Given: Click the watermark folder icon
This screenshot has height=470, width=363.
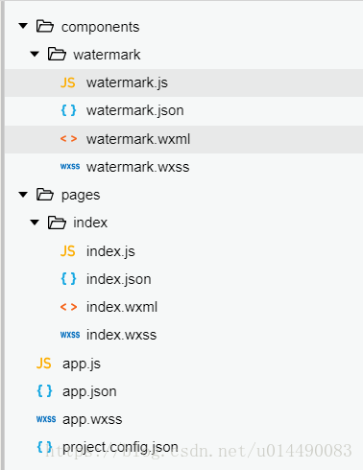Looking at the screenshot, I should coord(57,54).
